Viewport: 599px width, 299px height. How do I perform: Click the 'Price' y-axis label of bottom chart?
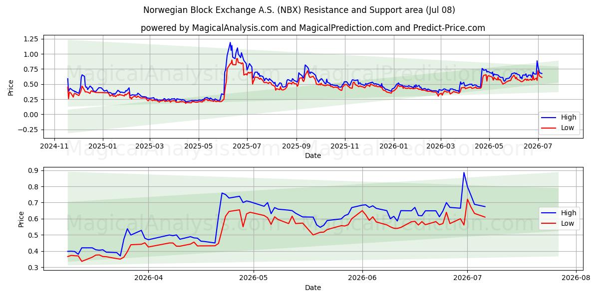[21, 219]
